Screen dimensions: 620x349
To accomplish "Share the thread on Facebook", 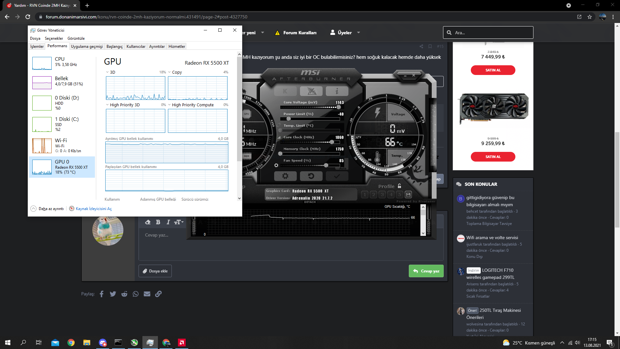I will pyautogui.click(x=101, y=294).
